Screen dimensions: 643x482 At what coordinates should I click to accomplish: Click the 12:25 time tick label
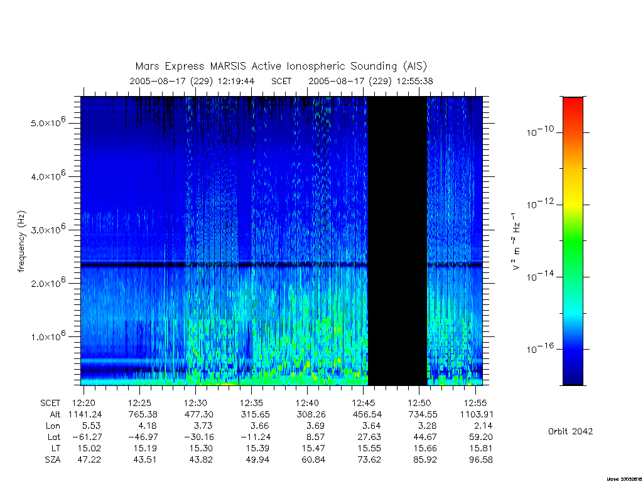[x=139, y=404]
